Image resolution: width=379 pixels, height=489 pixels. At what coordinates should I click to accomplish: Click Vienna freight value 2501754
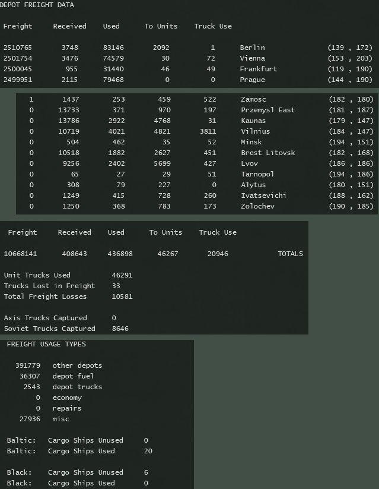[17, 58]
